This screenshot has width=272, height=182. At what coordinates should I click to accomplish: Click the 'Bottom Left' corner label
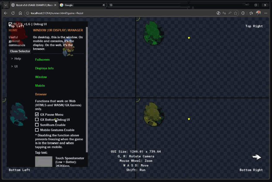[x=20, y=170]
